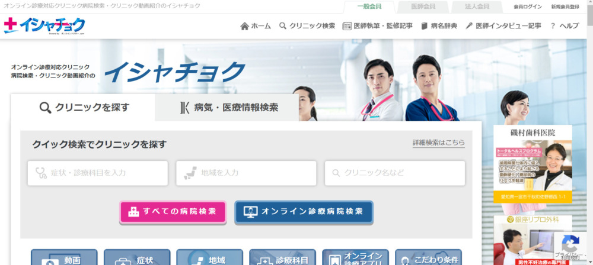
Task: Open 医師インタビュー記事 menu item
Action: 503,25
